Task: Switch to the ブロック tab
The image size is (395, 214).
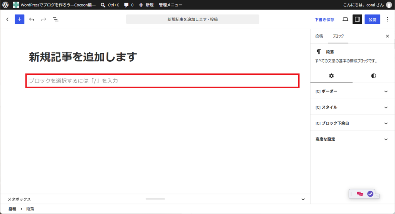Action: point(338,36)
